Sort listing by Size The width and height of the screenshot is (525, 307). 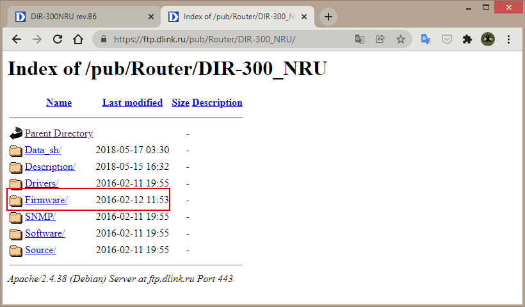tap(181, 103)
